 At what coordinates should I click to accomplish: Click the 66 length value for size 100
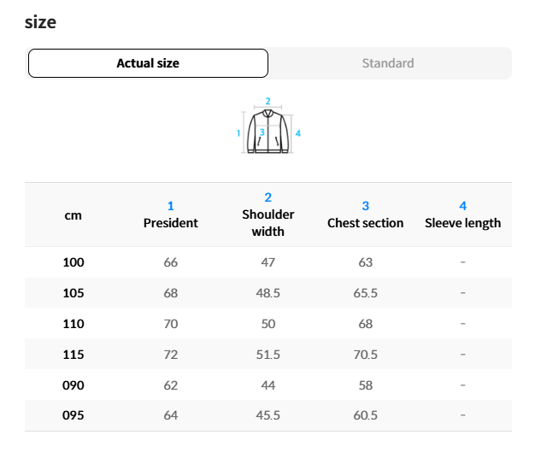point(170,262)
